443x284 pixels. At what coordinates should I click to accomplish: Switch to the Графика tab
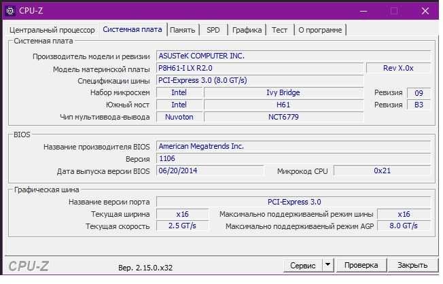tap(247, 30)
